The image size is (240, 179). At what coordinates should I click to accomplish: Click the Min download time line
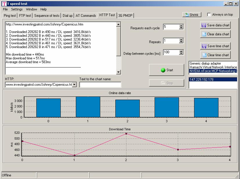point(25,54)
